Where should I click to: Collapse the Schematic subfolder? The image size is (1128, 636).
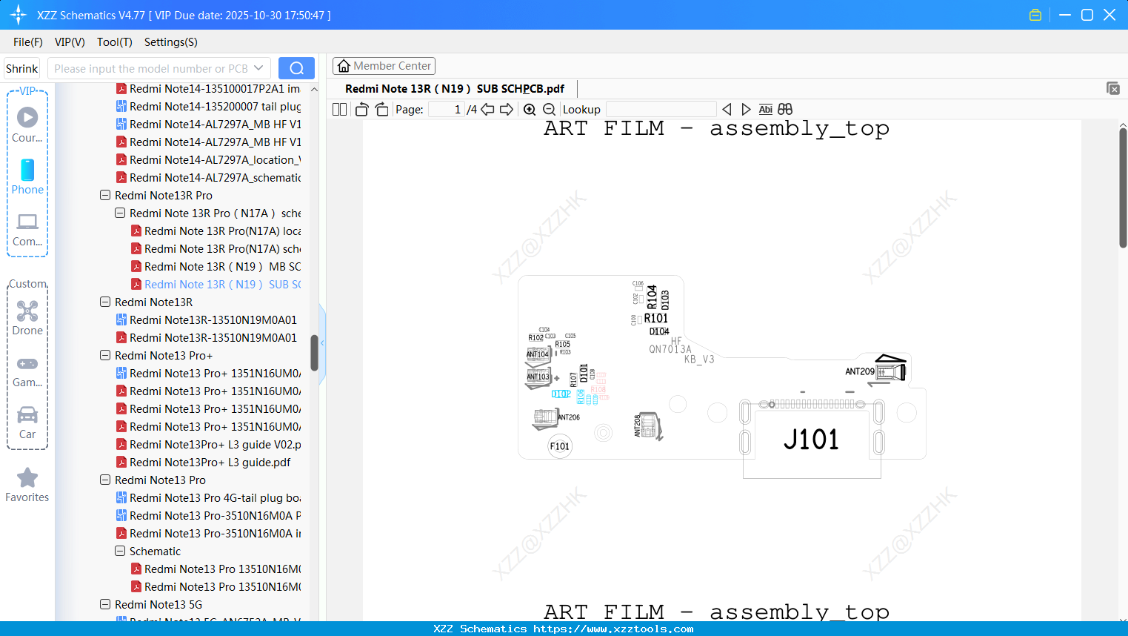click(120, 551)
